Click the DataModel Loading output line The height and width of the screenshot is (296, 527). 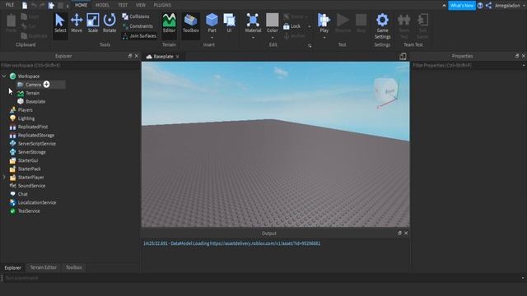tap(232, 243)
